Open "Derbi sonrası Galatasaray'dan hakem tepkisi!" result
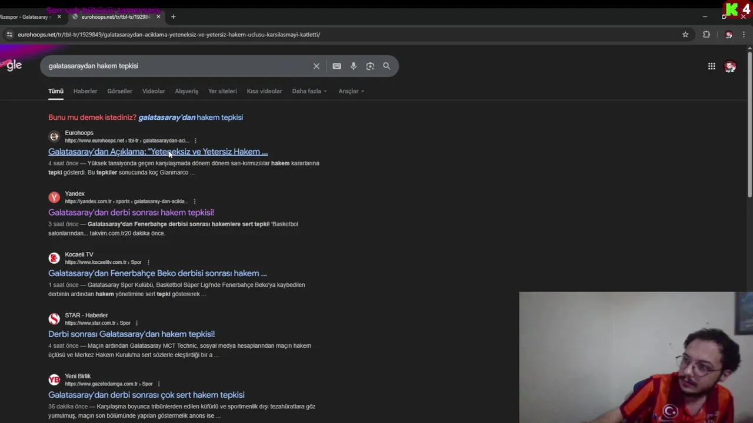The image size is (753, 423). point(131,334)
